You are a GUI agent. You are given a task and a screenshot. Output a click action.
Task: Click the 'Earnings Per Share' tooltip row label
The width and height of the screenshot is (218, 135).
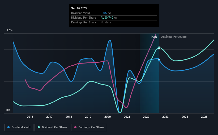click(x=84, y=22)
